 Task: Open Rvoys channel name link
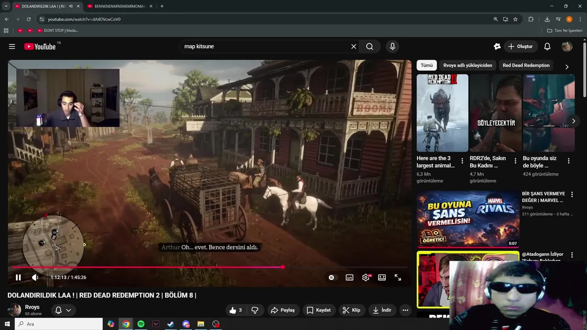pyautogui.click(x=32, y=307)
